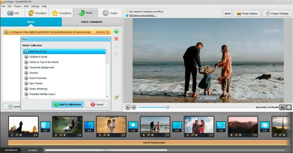Click the Synchronize button
Viewport: 293px width, 153px height.
[x=12, y=107]
